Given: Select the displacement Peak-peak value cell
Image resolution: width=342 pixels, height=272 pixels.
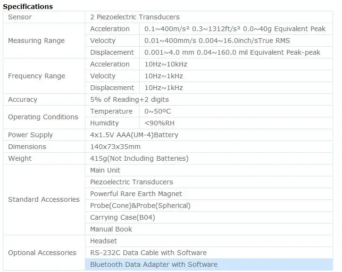Looking at the screenshot, I should tap(236, 52).
